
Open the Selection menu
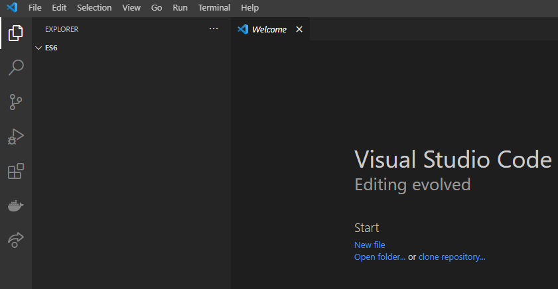coord(94,7)
